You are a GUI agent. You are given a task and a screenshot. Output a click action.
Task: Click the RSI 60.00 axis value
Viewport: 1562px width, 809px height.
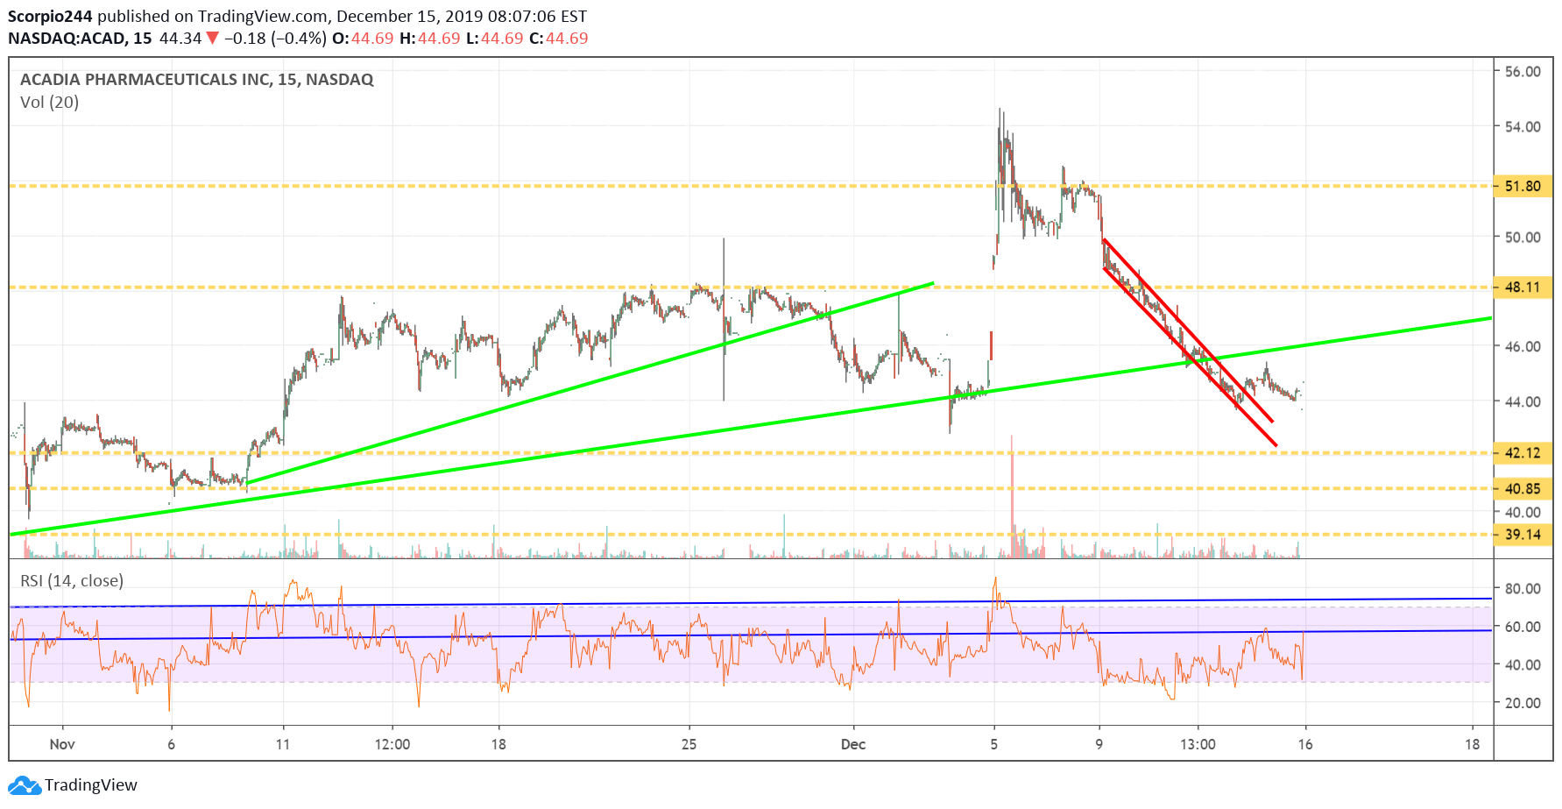1523,627
